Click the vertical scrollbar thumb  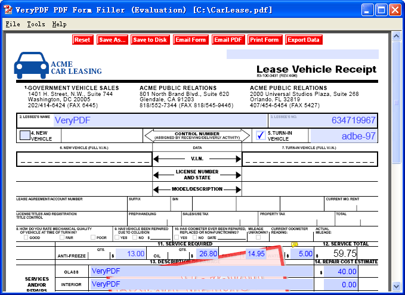tap(396, 103)
